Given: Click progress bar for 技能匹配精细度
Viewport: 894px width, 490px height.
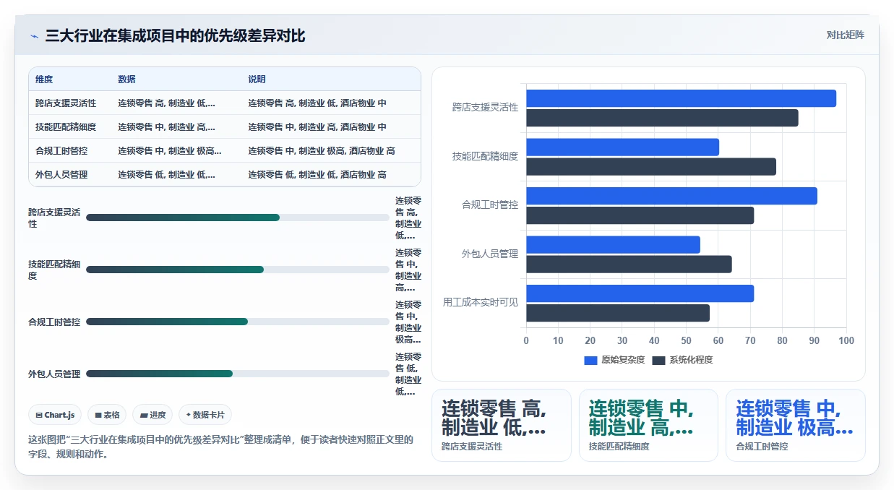Looking at the screenshot, I should pyautogui.click(x=238, y=270).
